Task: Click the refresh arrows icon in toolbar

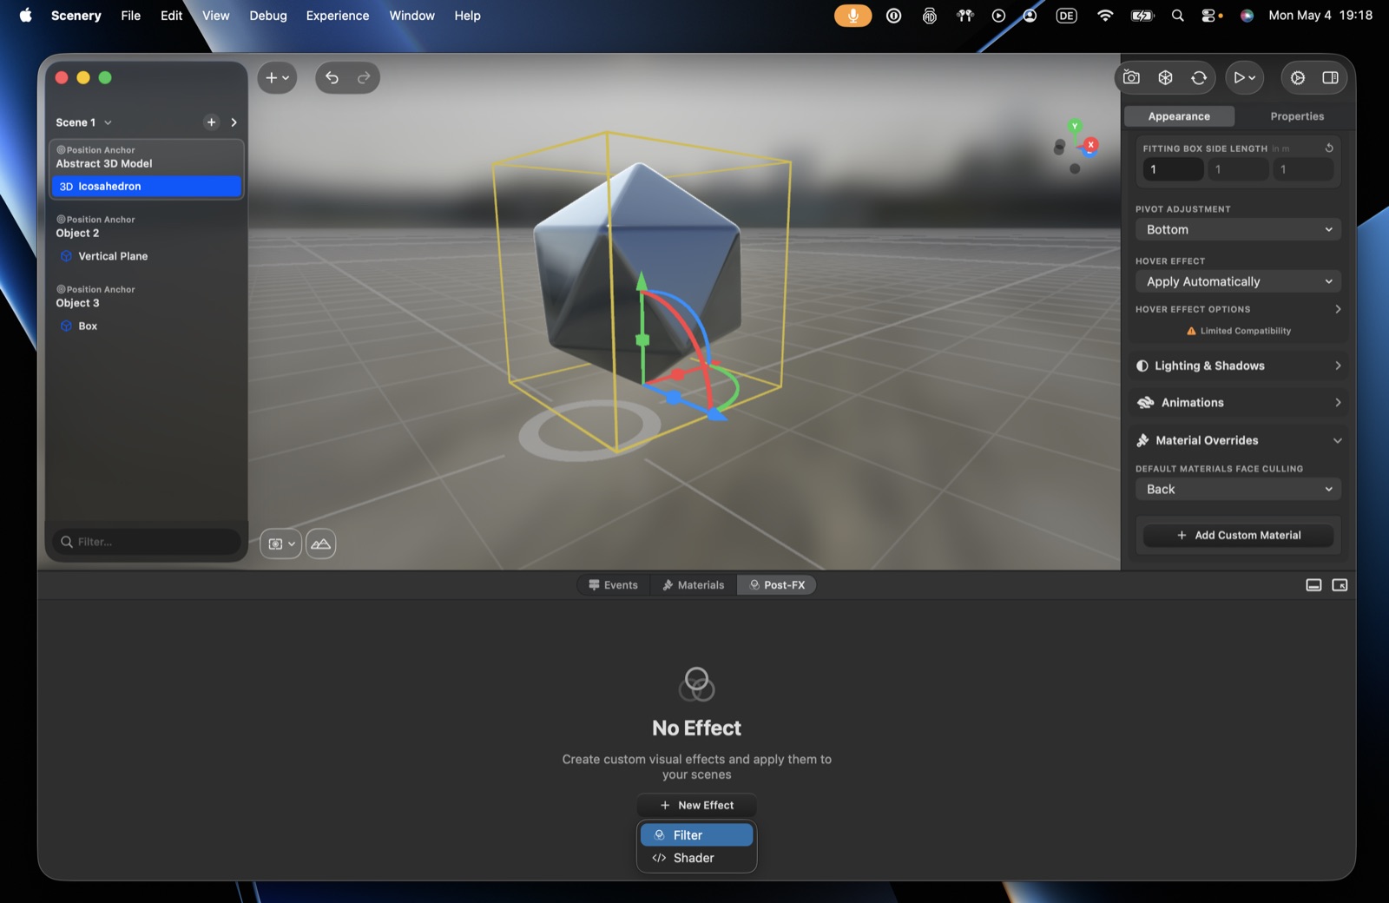Action: (1199, 77)
